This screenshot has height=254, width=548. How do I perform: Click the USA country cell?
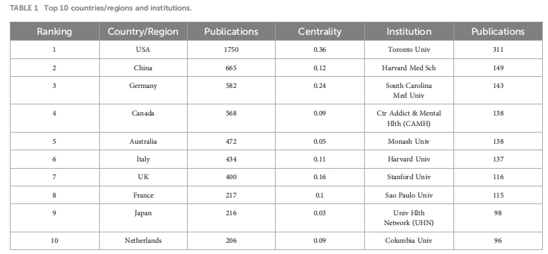coord(143,50)
